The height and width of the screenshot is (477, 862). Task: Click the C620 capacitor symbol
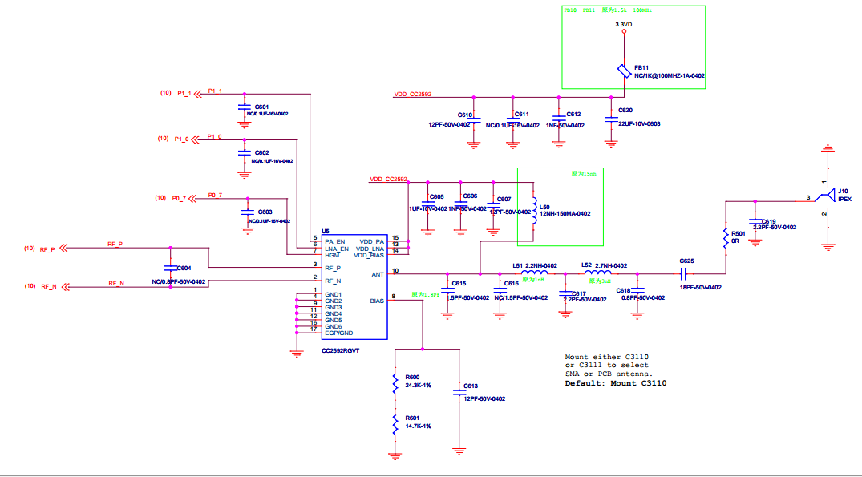[611, 119]
